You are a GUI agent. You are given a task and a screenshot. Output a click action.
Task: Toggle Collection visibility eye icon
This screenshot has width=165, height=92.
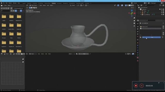[x=162, y=9]
